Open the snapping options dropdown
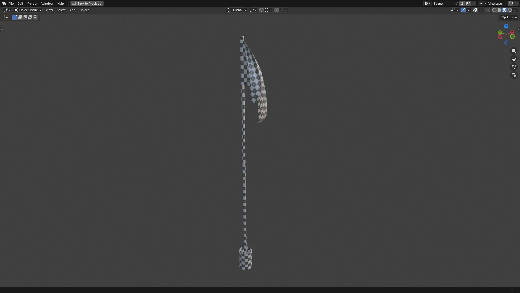520x293 pixels. (x=268, y=10)
